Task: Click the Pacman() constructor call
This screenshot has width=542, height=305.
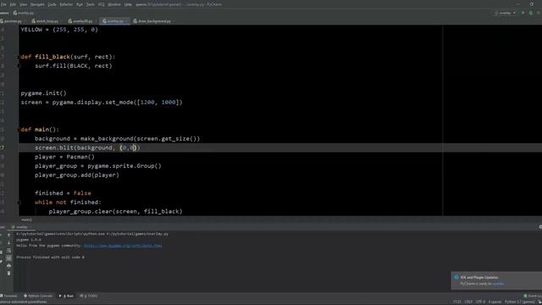Action: pos(80,157)
